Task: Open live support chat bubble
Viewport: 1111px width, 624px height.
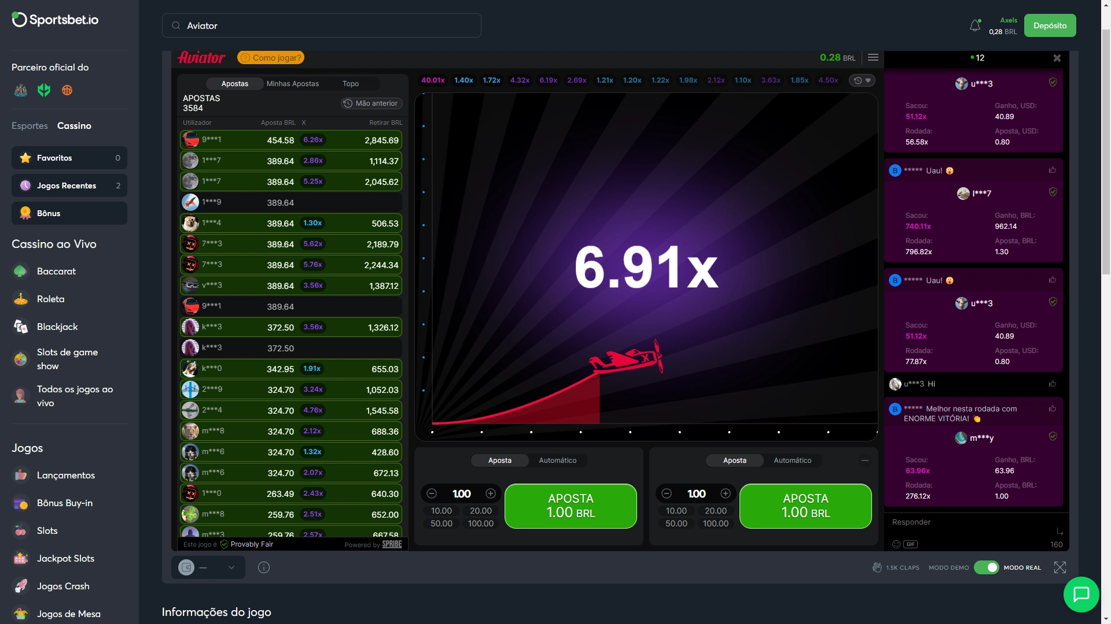Action: pyautogui.click(x=1081, y=594)
